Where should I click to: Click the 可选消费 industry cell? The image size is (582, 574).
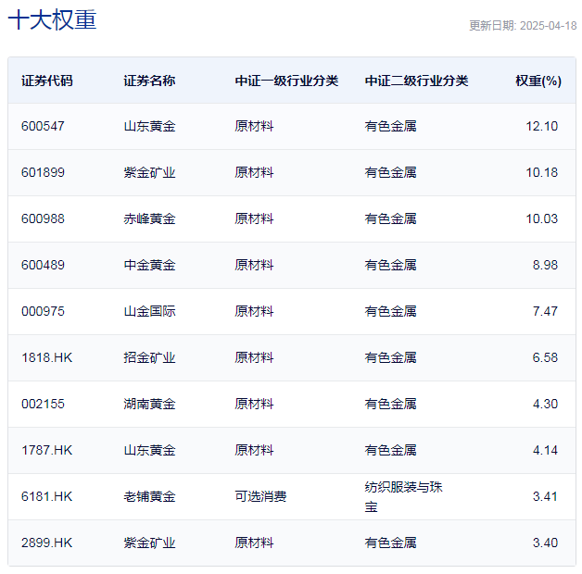(260, 496)
